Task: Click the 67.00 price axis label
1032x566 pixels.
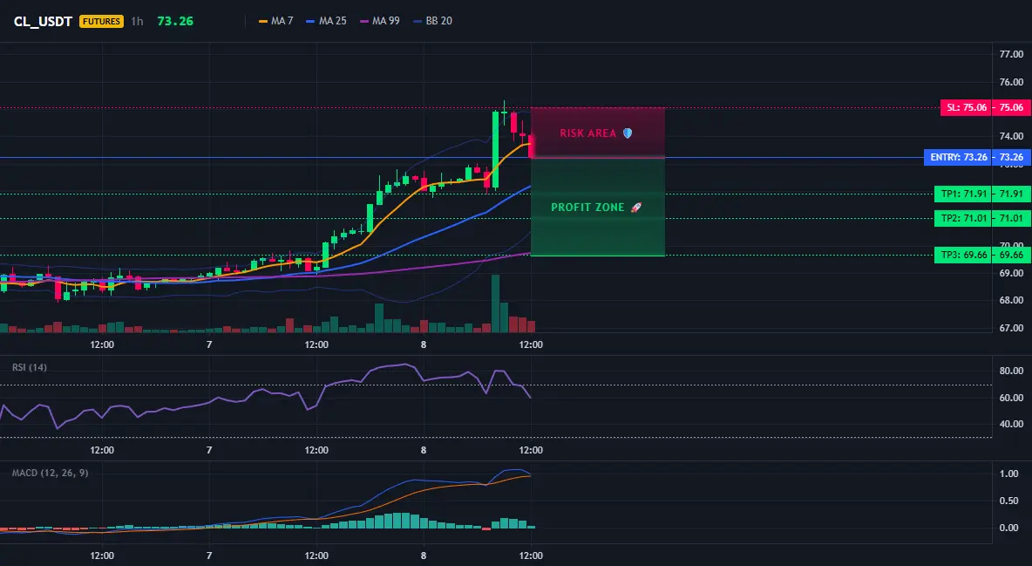Action: [1012, 328]
